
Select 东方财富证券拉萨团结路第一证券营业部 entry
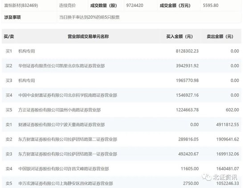(x=68, y=154)
